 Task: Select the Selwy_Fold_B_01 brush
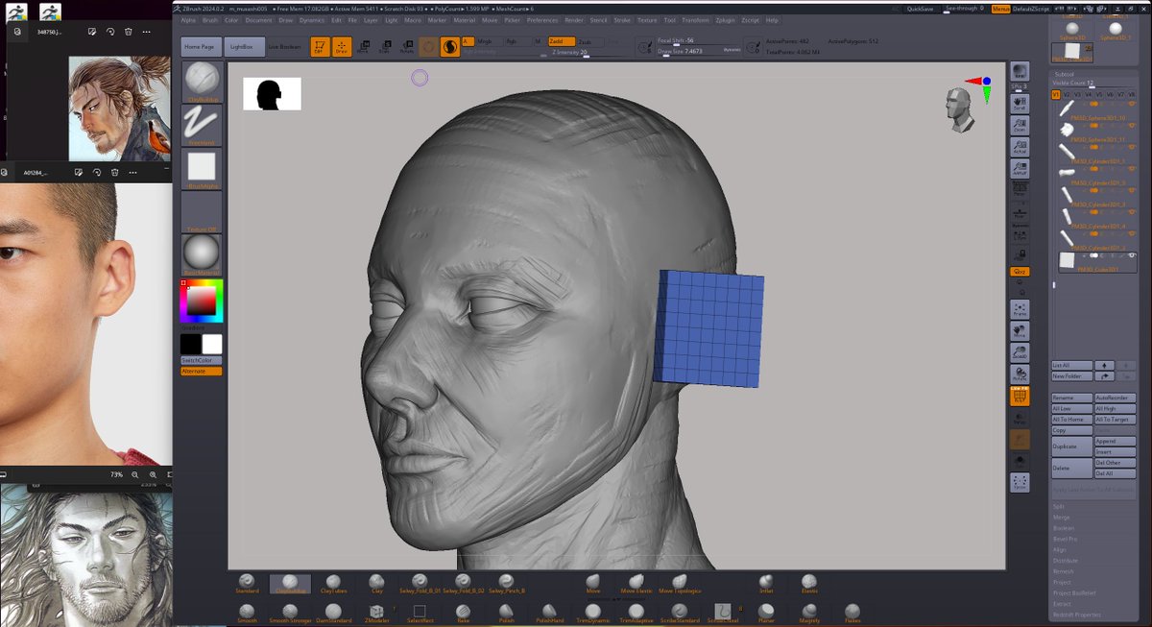point(420,584)
